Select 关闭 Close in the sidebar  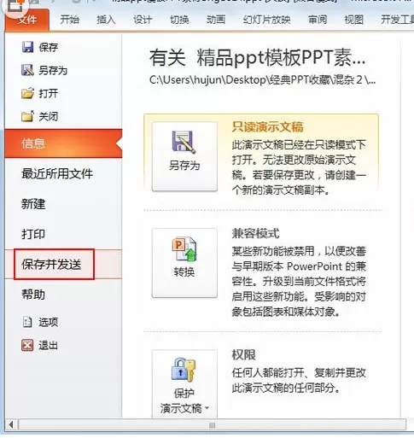[x=49, y=117]
